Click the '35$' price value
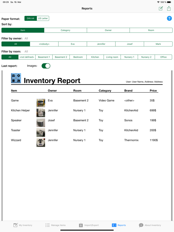The width and height of the screenshot is (174, 232). (x=152, y=101)
